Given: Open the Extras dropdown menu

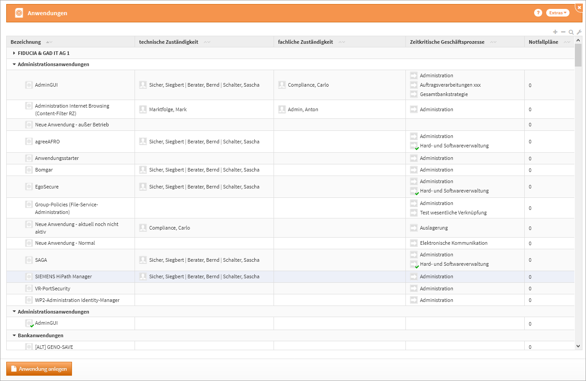Looking at the screenshot, I should (557, 13).
